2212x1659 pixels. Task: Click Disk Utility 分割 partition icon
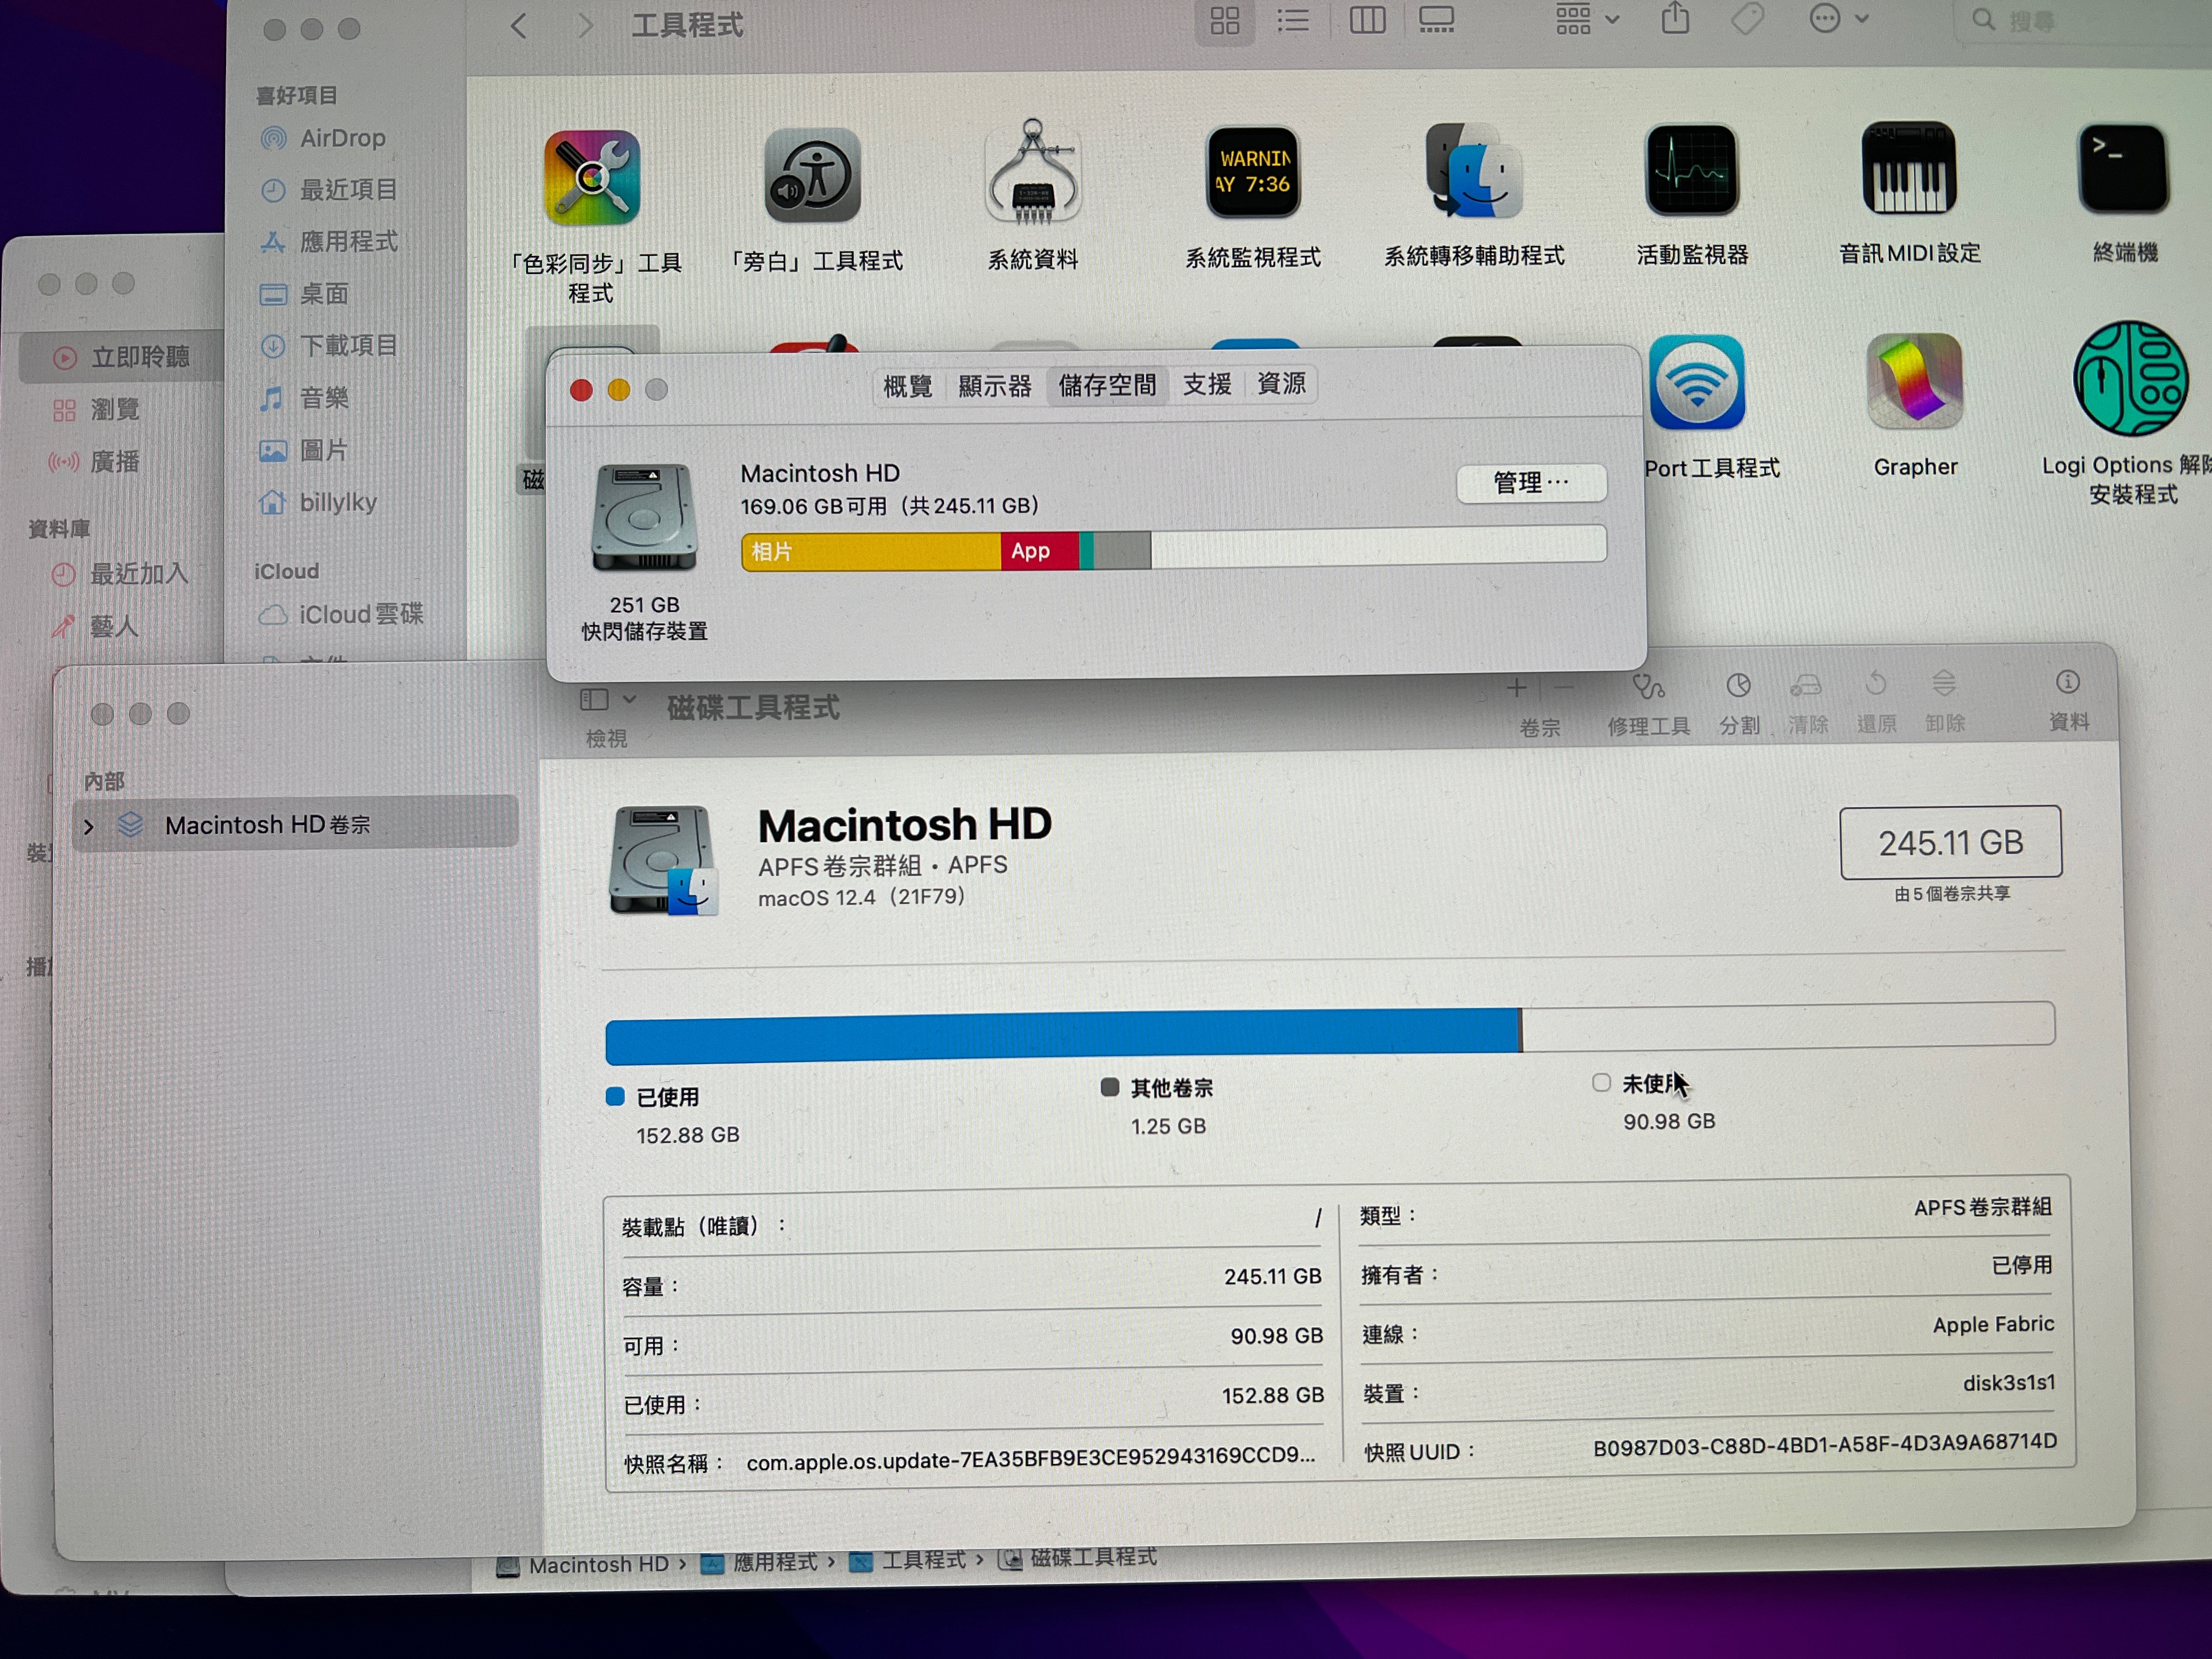point(1739,686)
